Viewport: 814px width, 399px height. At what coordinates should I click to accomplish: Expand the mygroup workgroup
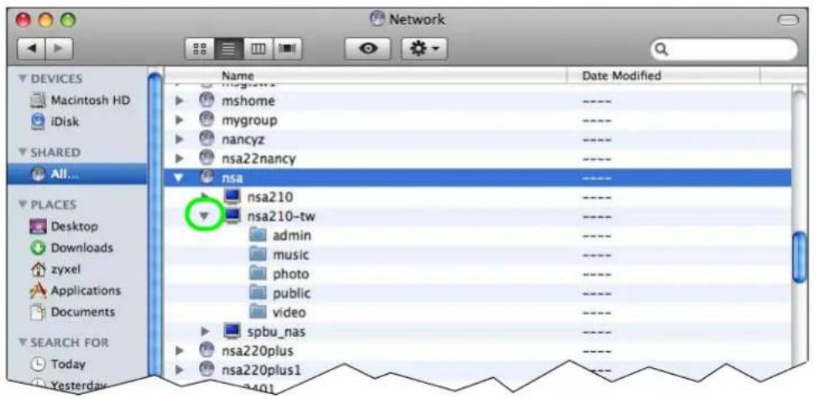click(x=180, y=120)
